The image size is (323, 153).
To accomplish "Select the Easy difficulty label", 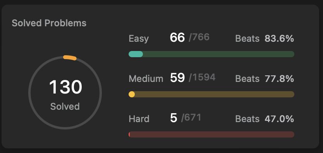I will click(139, 39).
